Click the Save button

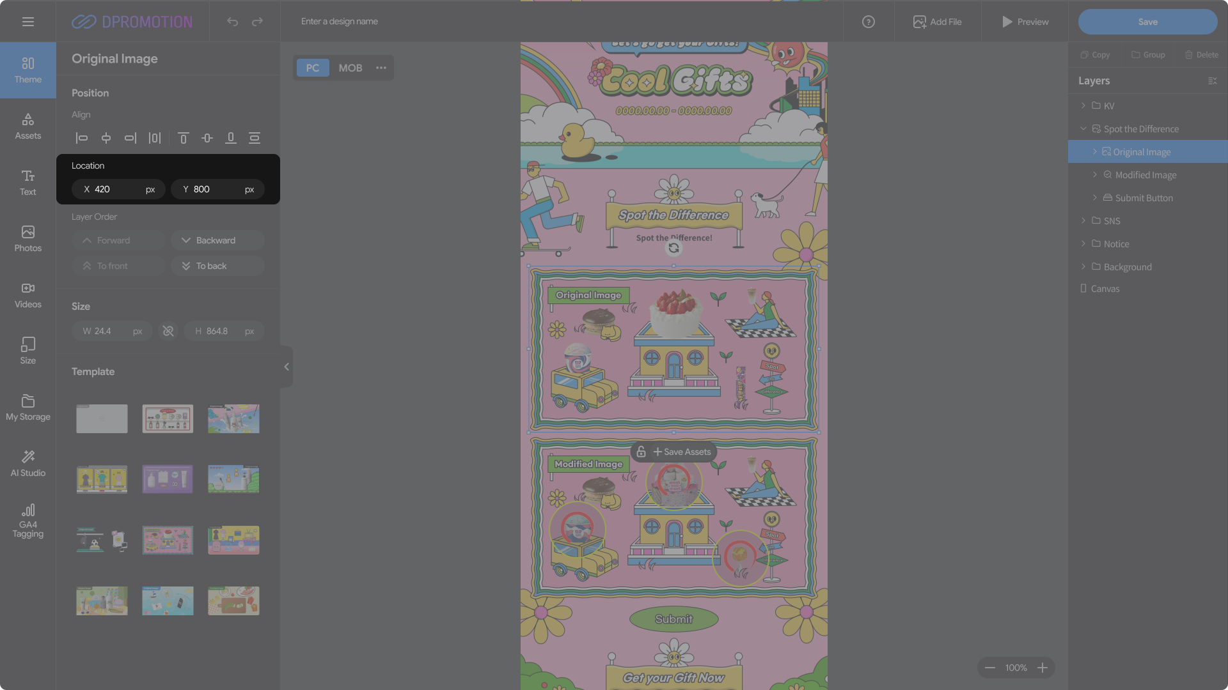[1147, 22]
